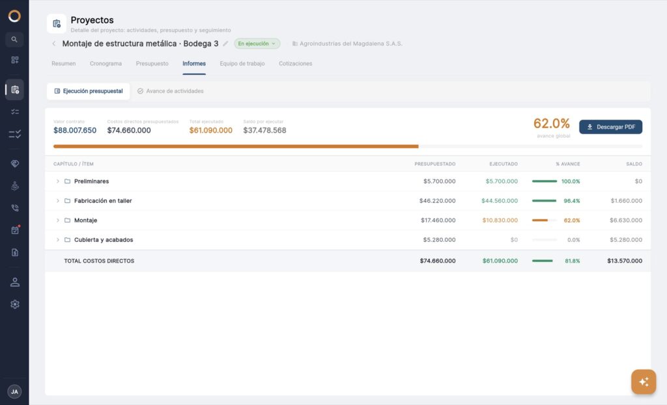Select the Ejecución presupuestal sub-tab
Screen dimensions: 667x405
89,91
